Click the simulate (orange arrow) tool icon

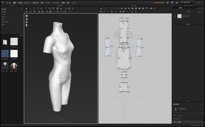tap(26, 8)
